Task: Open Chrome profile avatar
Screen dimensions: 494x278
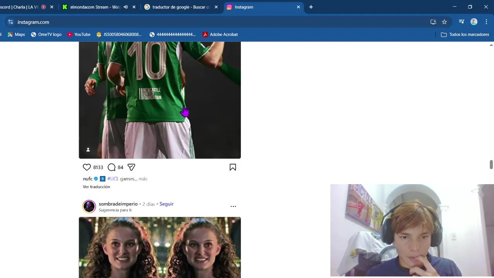Action: tap(474, 22)
